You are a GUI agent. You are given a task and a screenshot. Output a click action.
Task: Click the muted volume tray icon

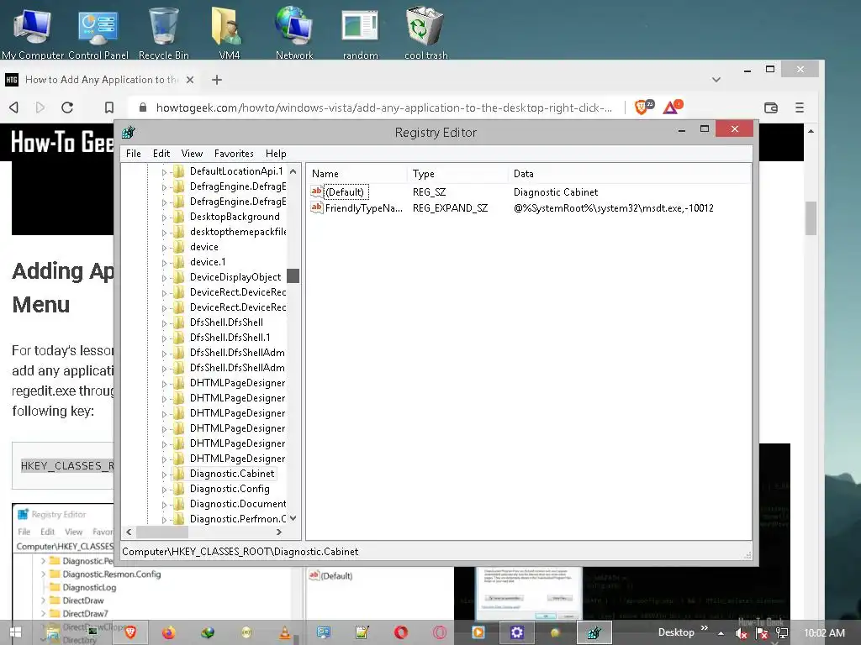742,633
